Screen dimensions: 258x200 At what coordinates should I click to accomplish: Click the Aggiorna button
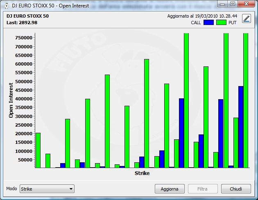(x=170, y=189)
